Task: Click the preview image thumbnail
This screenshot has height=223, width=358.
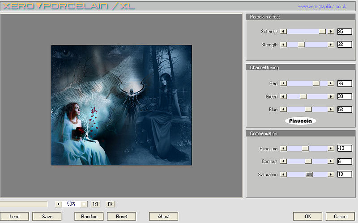Action: (x=121, y=105)
